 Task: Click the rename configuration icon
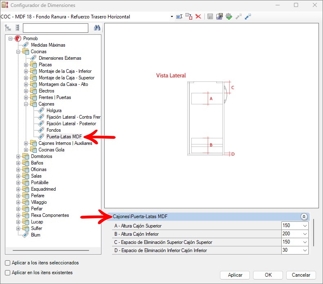point(179,16)
